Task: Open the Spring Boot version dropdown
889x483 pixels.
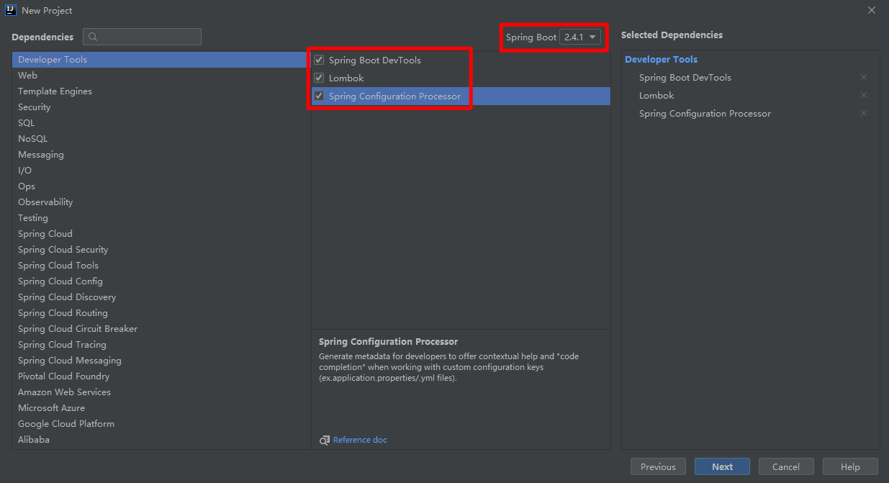Action: click(x=580, y=37)
